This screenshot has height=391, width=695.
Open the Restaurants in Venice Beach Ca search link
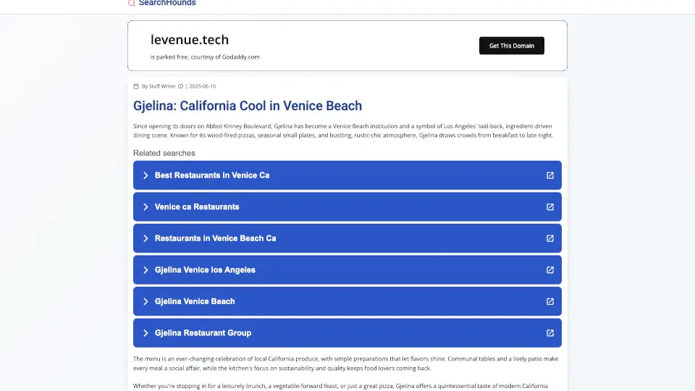tap(215, 238)
